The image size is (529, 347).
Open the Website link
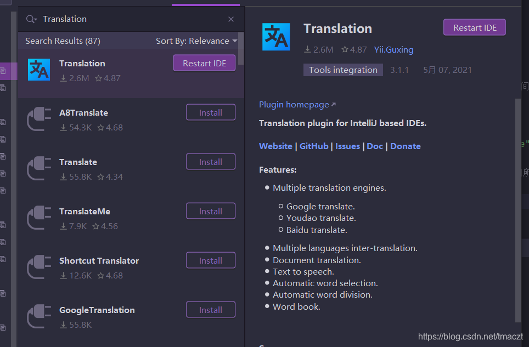coord(275,146)
